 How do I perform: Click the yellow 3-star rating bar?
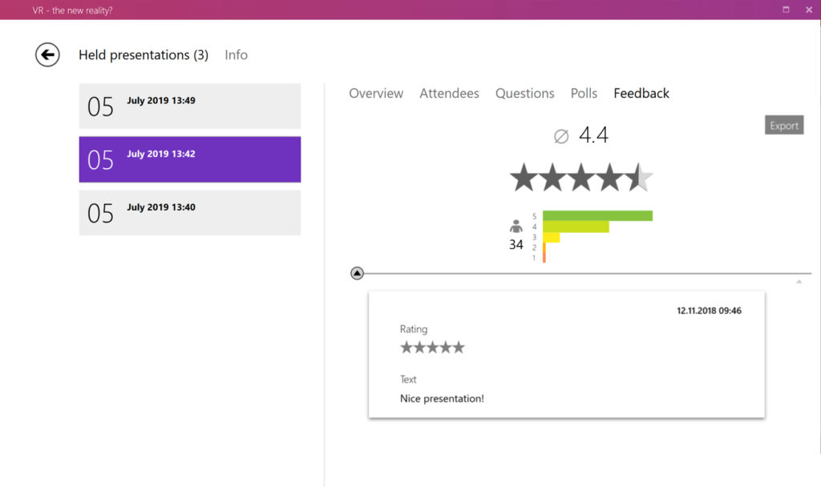tap(552, 237)
